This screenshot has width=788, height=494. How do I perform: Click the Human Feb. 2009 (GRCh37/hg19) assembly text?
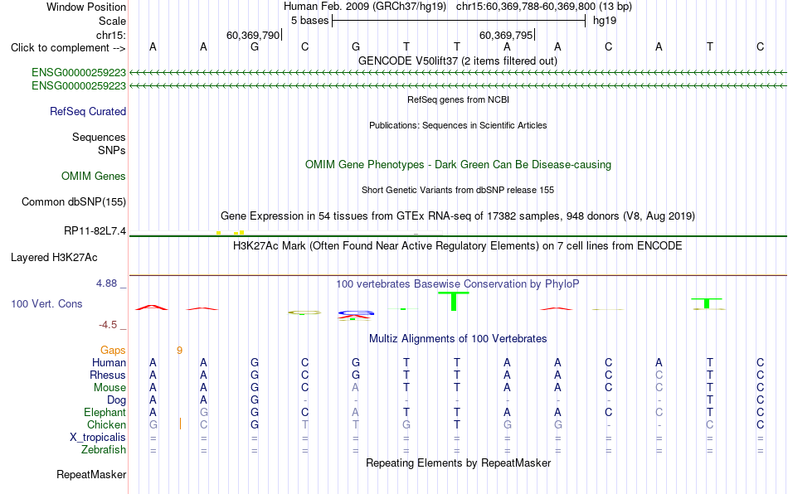[x=365, y=7]
